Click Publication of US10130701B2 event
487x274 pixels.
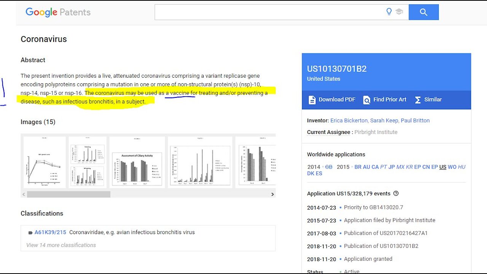[x=381, y=246]
